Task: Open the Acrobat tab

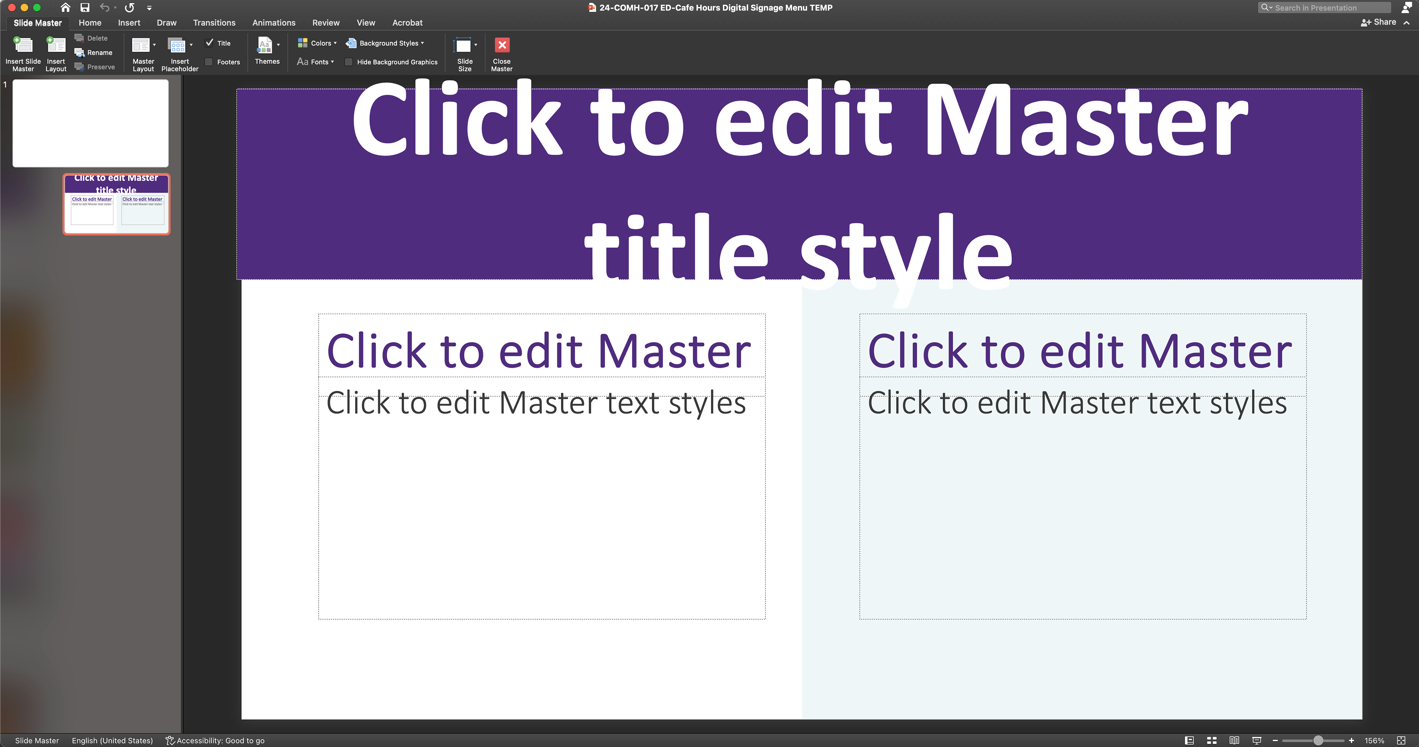Action: tap(407, 23)
